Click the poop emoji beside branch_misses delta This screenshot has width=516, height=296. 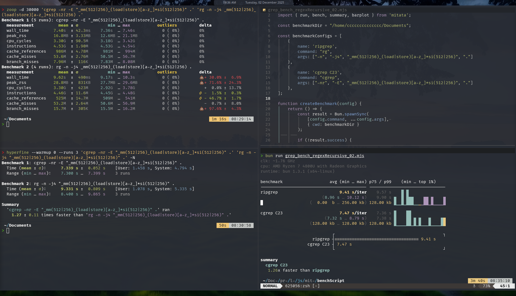pyautogui.click(x=201, y=109)
